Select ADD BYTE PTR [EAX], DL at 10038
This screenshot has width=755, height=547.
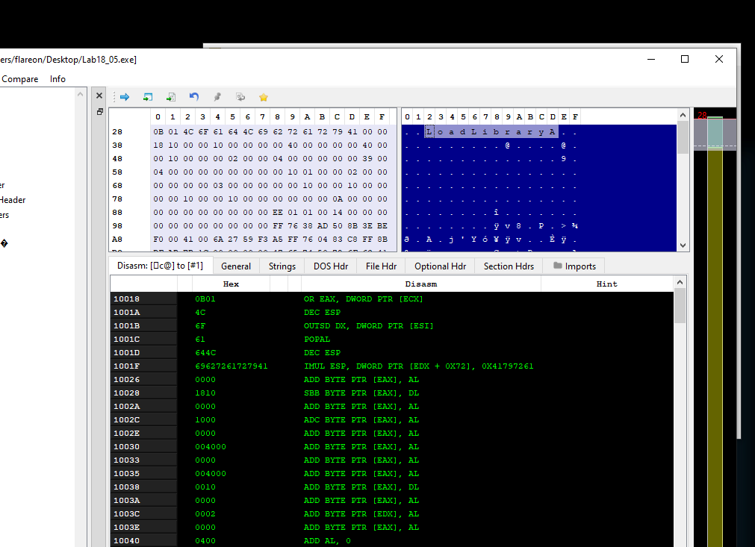pos(361,487)
